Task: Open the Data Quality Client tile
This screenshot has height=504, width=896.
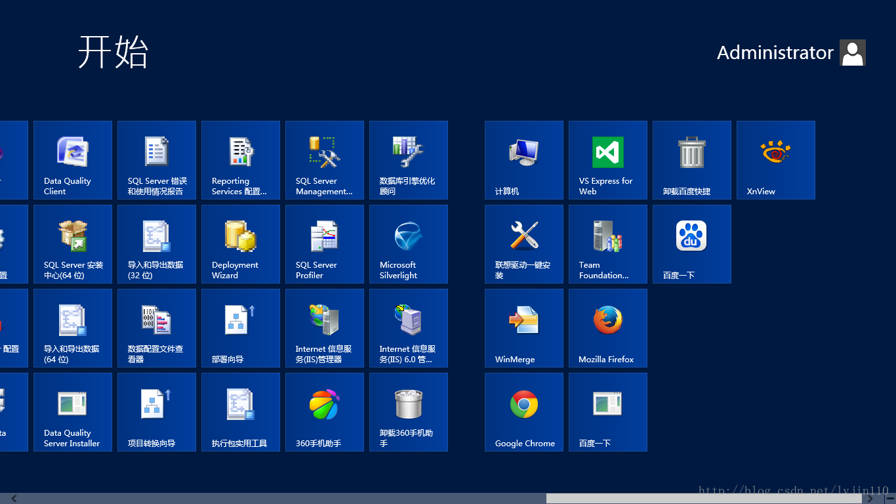Action: point(73,160)
